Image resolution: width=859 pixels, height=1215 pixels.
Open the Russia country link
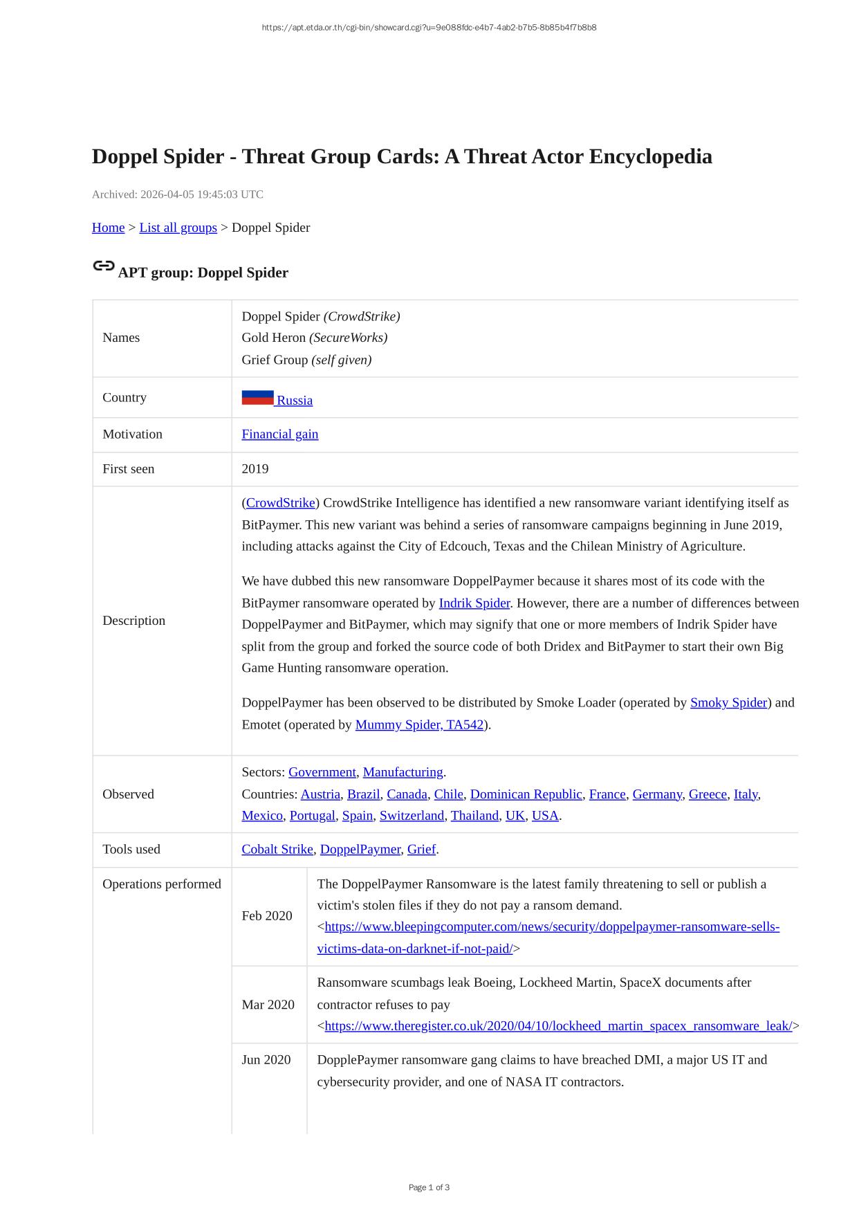click(x=295, y=401)
